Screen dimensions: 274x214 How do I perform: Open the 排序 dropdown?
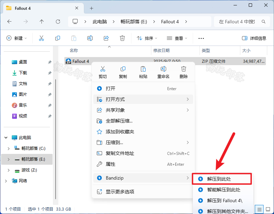coord(147,38)
